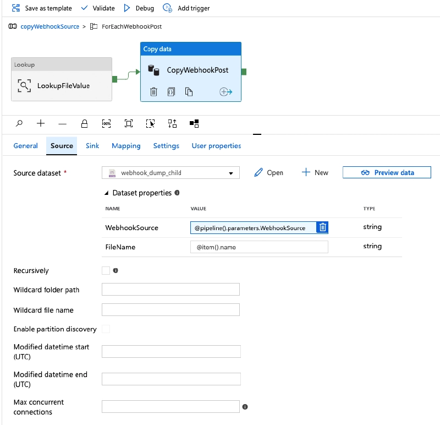
Task: Expand the multi-select tool on canvas
Action: (x=150, y=123)
